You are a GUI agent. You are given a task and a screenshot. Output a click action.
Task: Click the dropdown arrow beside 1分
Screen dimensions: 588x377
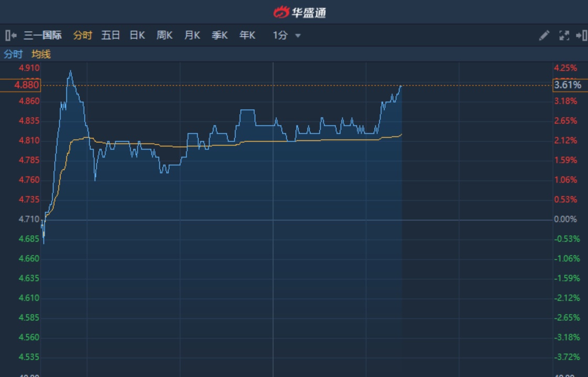(x=298, y=36)
